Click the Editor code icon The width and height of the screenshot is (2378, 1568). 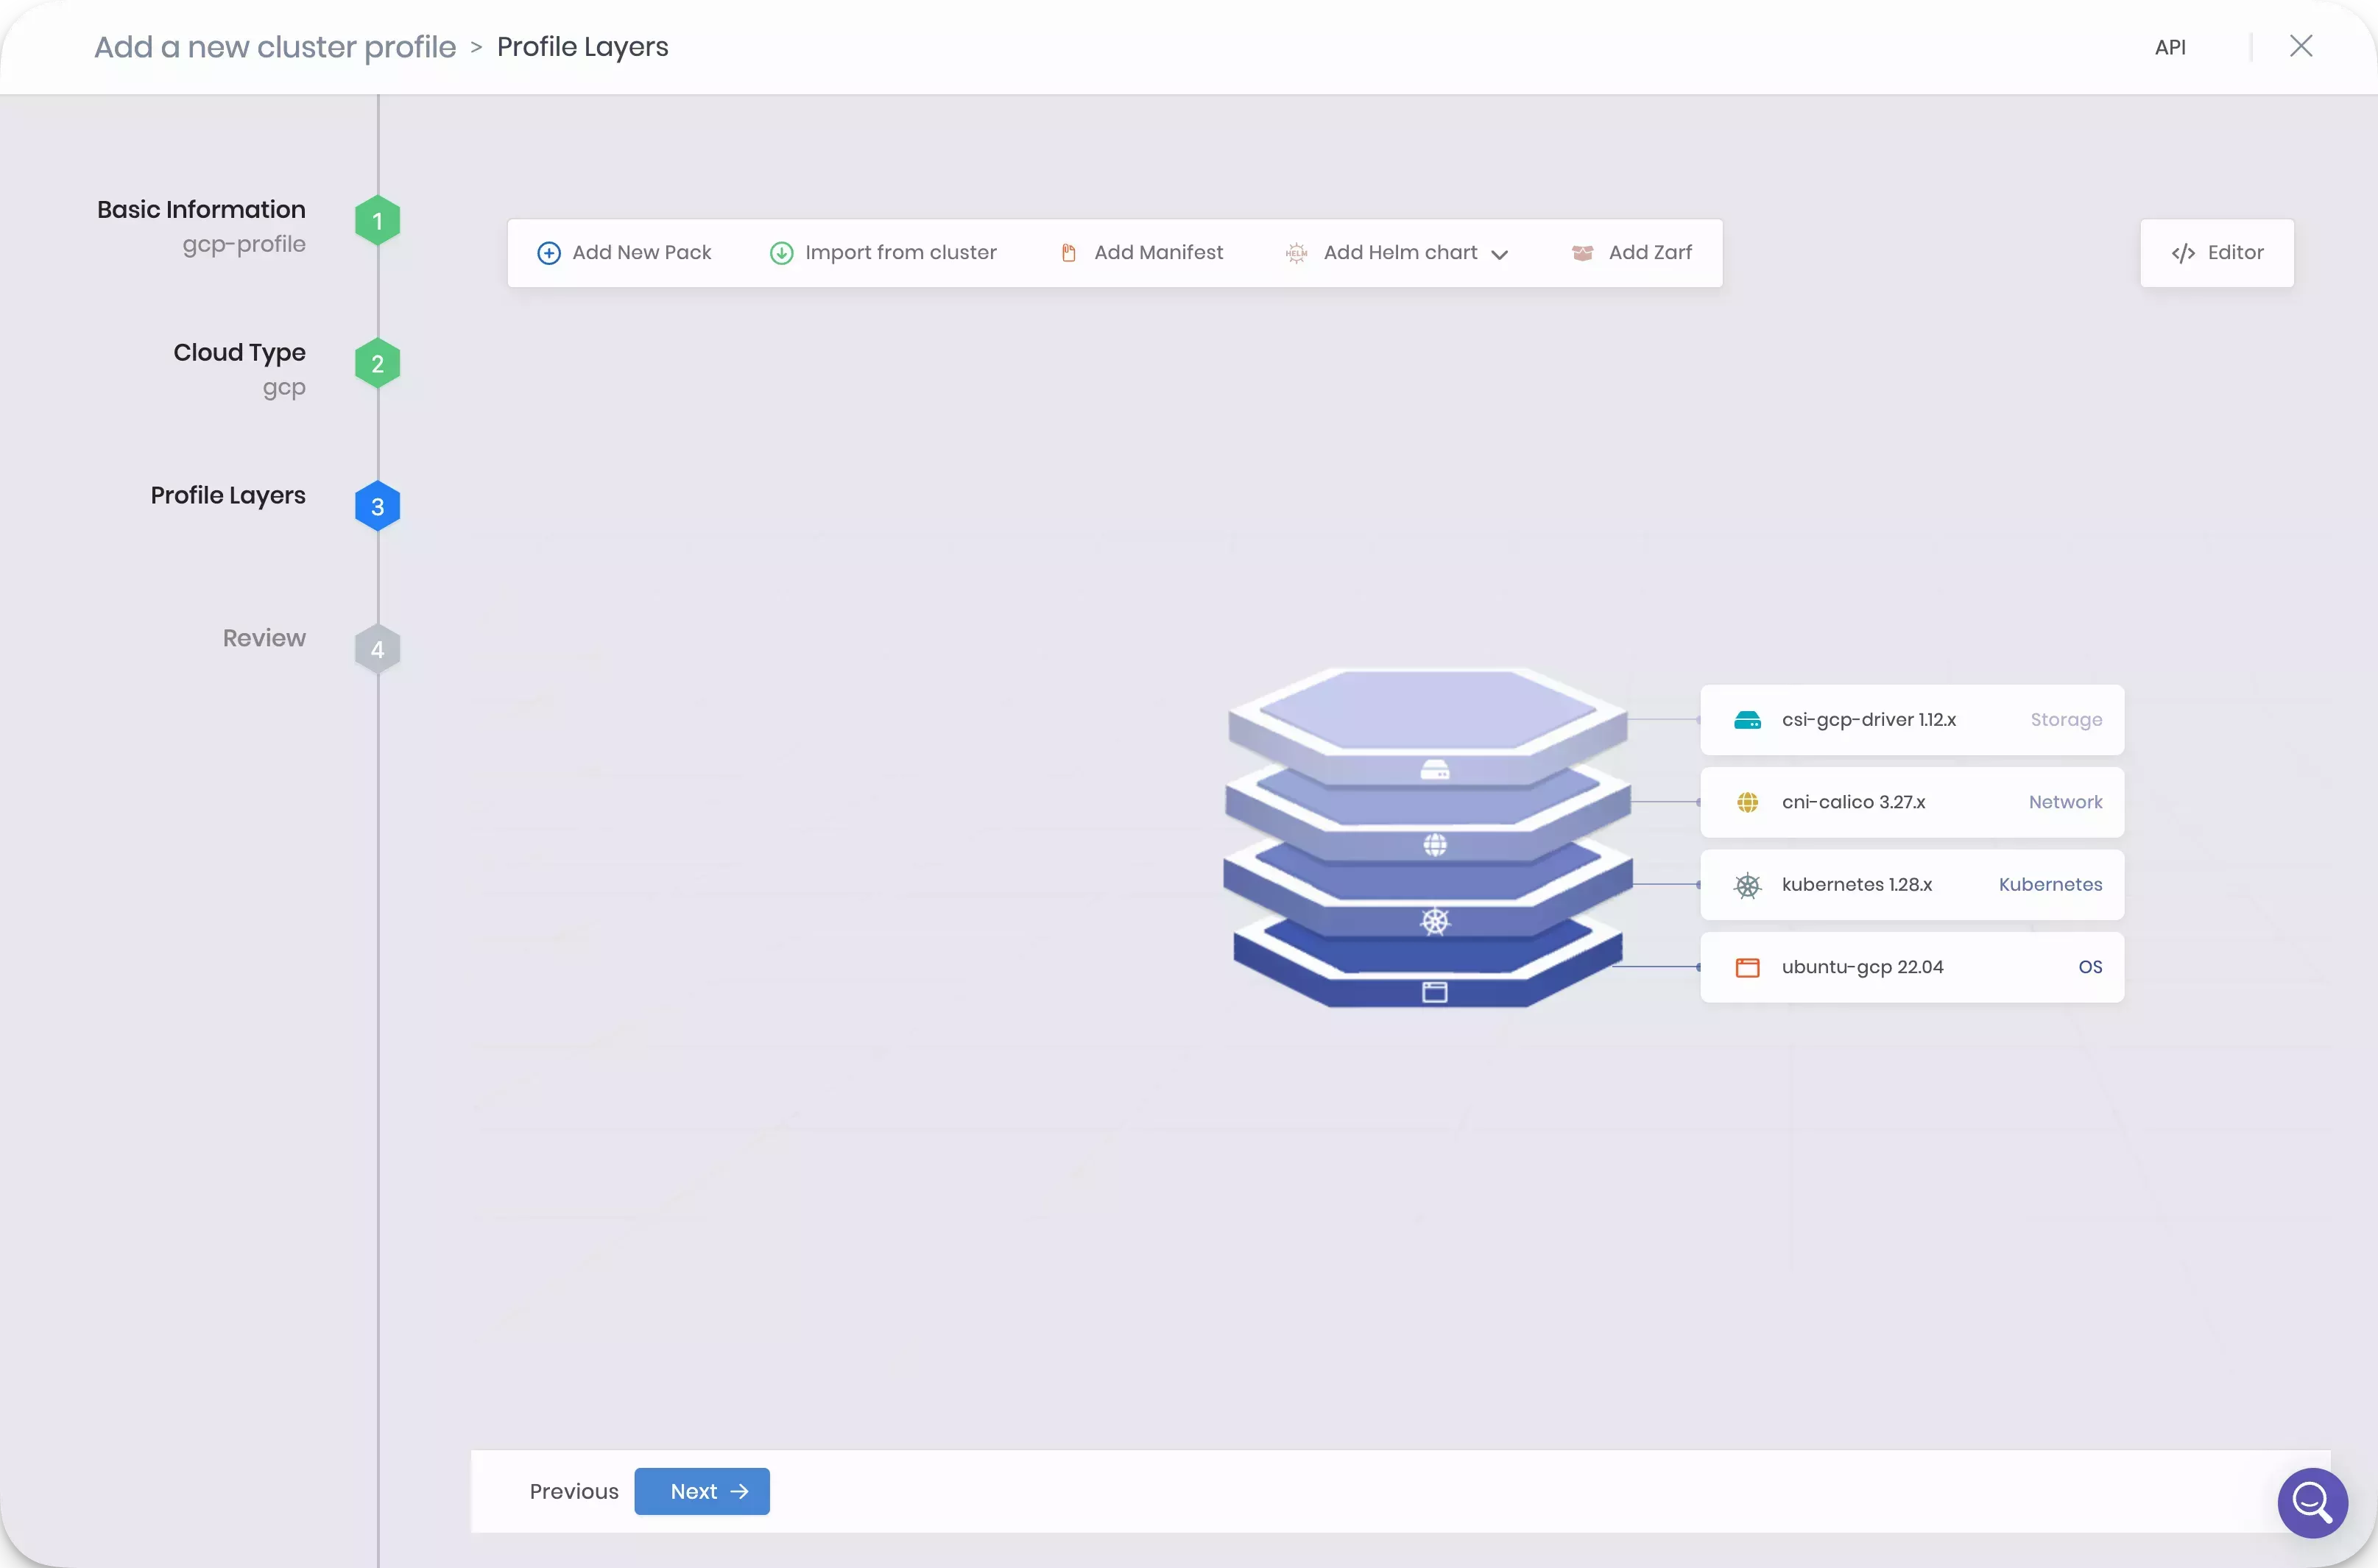2182,252
